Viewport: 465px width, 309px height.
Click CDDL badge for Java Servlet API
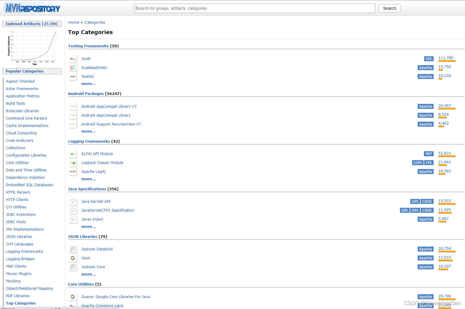tap(427, 202)
